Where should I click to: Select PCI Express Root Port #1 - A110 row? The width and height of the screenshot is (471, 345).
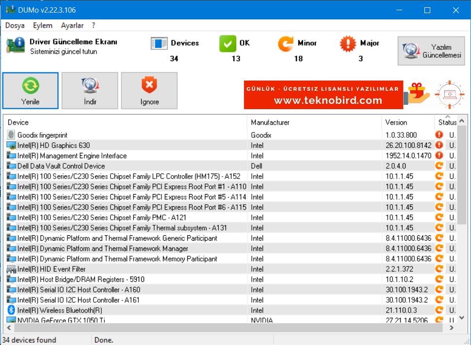tap(230, 187)
